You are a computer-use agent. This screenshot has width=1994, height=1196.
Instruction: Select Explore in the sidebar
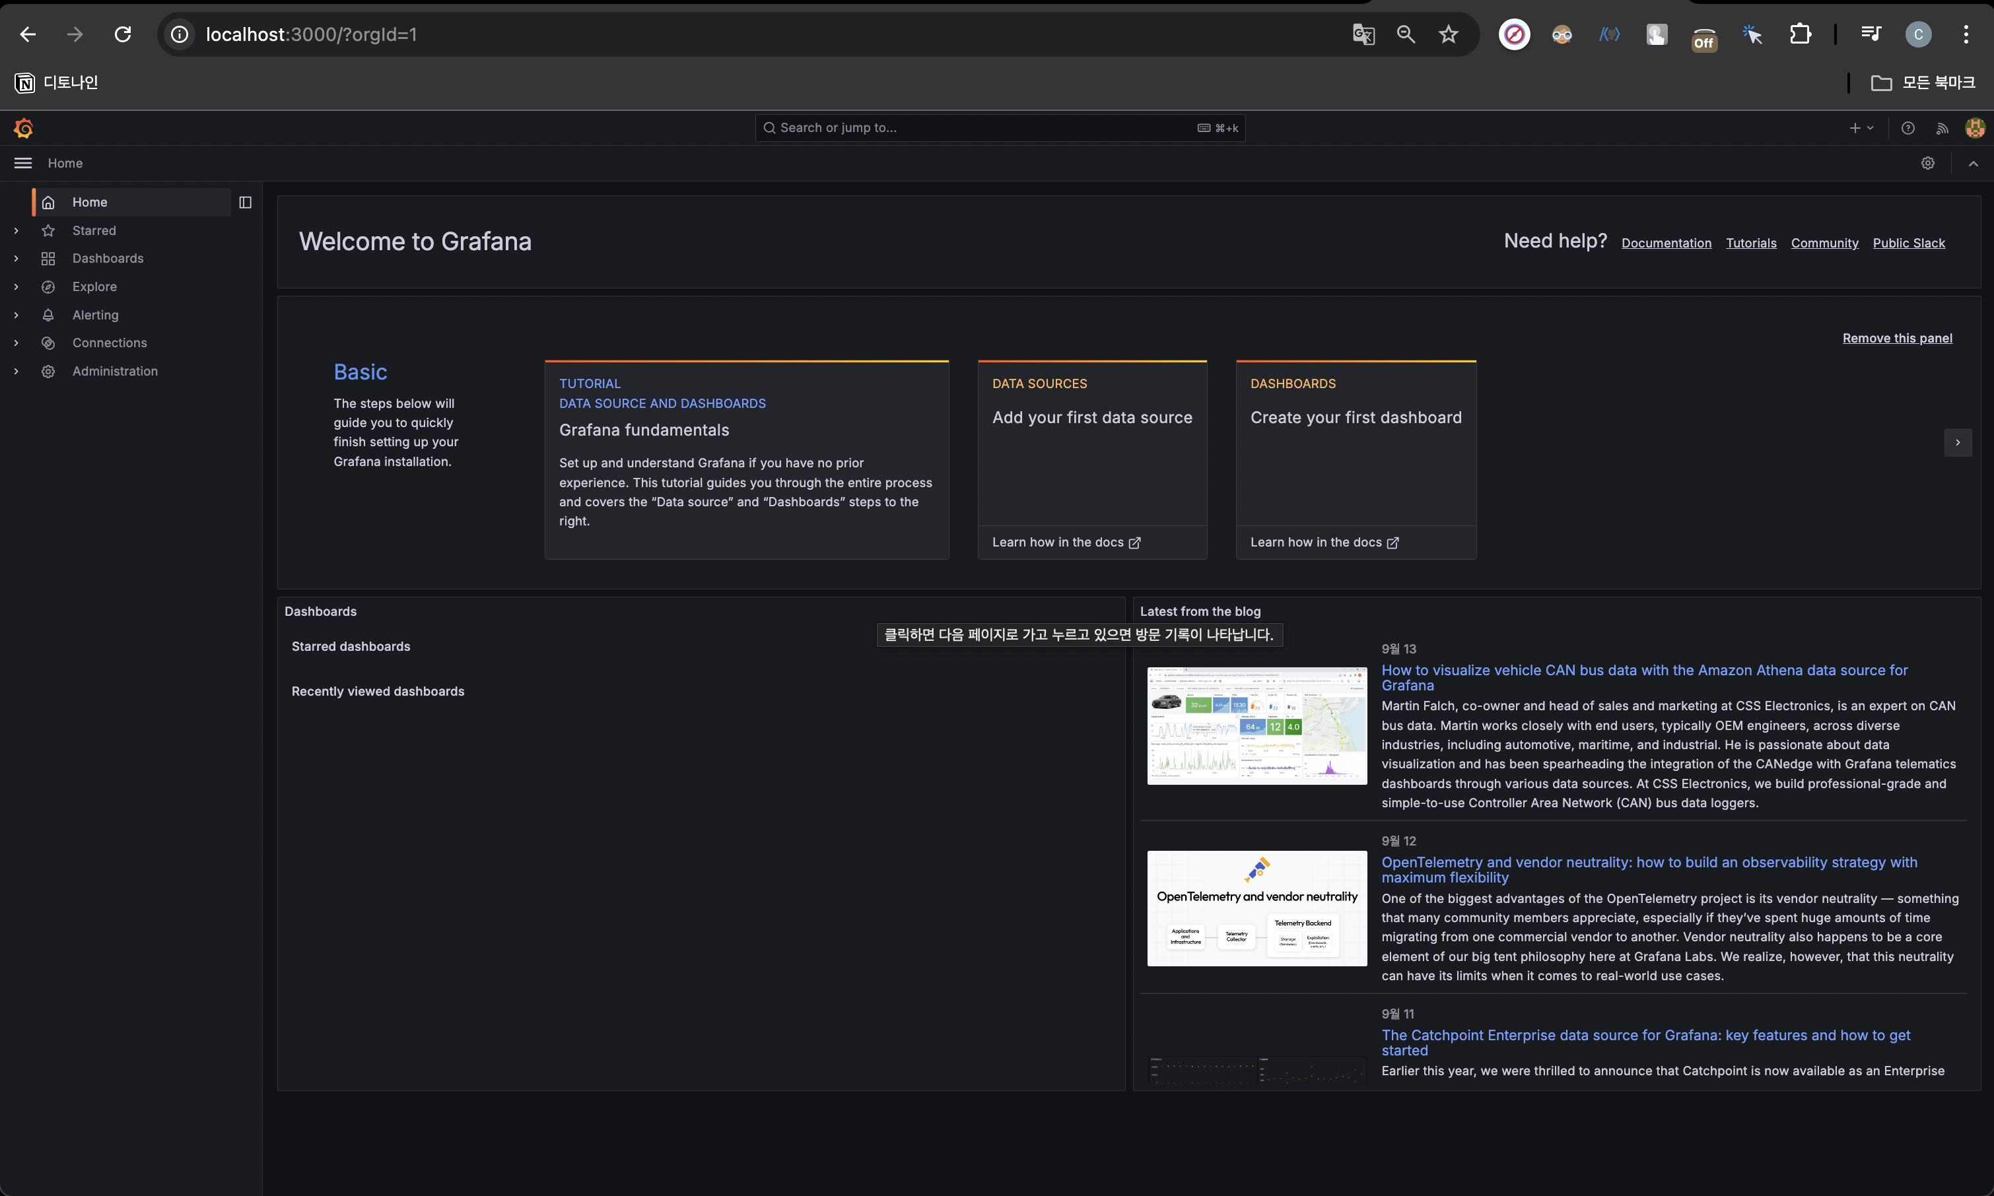pyautogui.click(x=94, y=287)
